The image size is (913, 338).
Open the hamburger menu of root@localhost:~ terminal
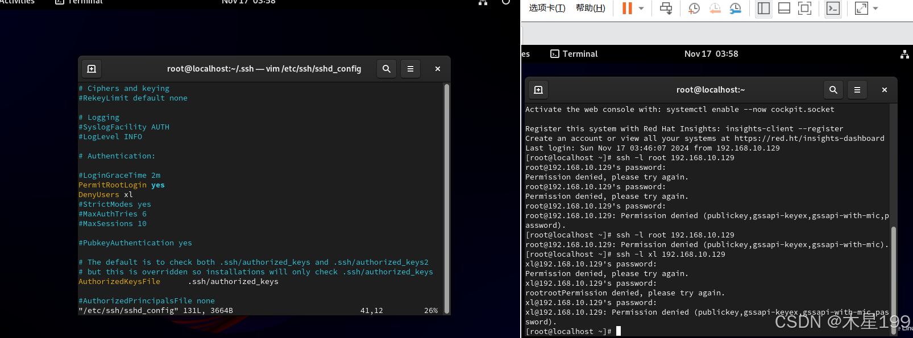857,90
